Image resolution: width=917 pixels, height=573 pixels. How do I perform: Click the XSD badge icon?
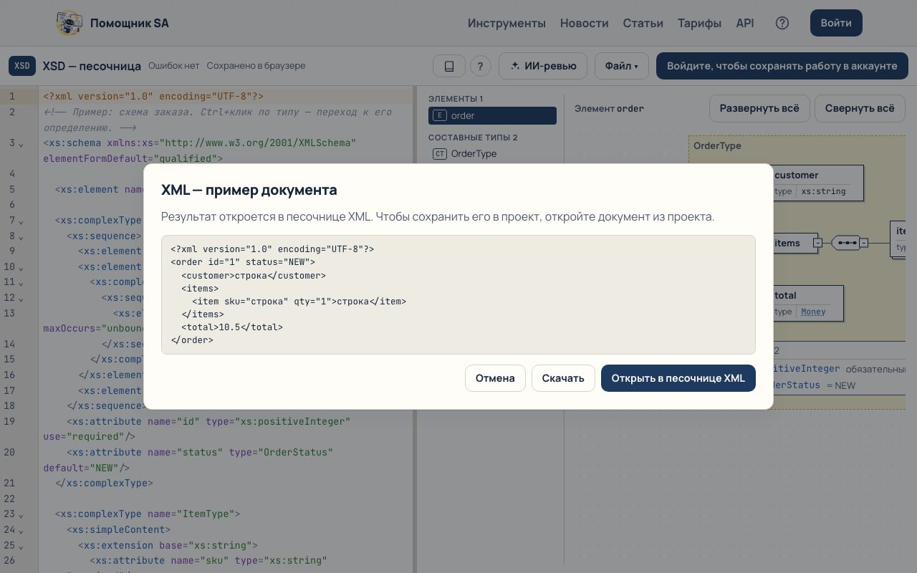click(22, 66)
